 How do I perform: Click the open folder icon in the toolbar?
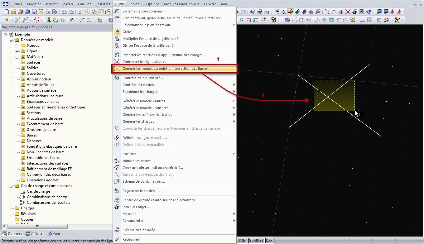coord(13,12)
